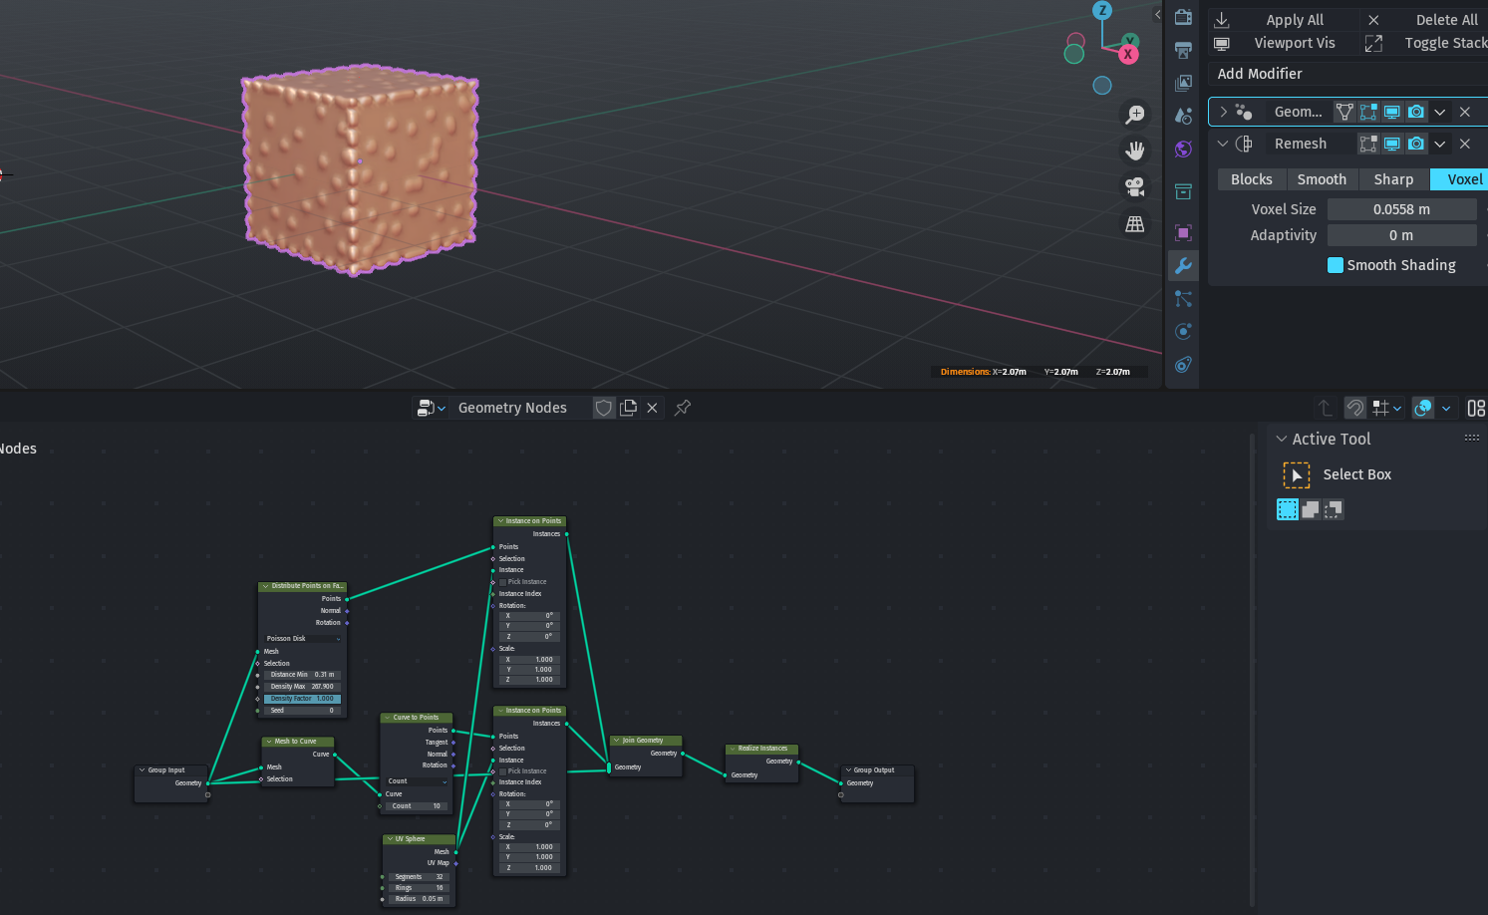Click the node editor overlay toggle icon
The width and height of the screenshot is (1488, 915).
(1423, 408)
